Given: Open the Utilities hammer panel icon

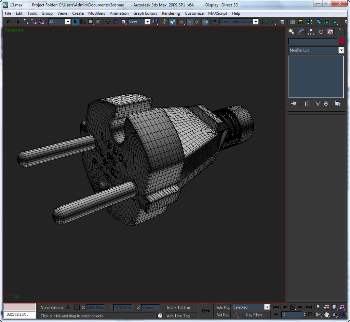Looking at the screenshot, I should [340, 32].
